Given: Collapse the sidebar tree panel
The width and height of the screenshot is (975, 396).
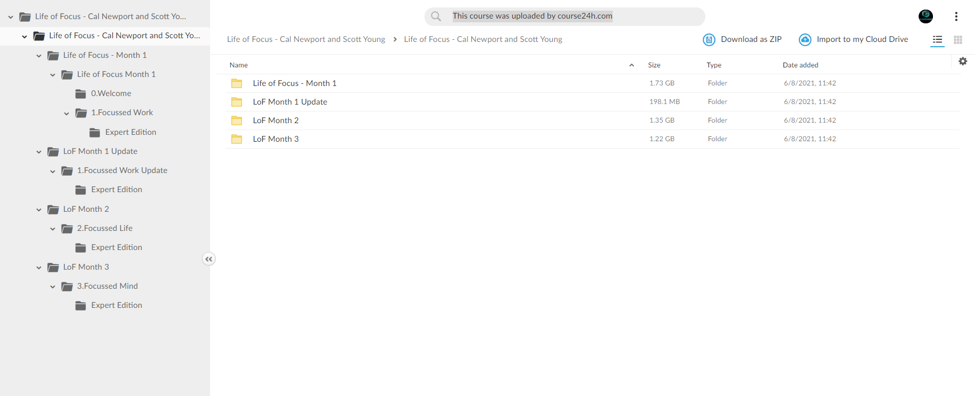Looking at the screenshot, I should tap(209, 259).
